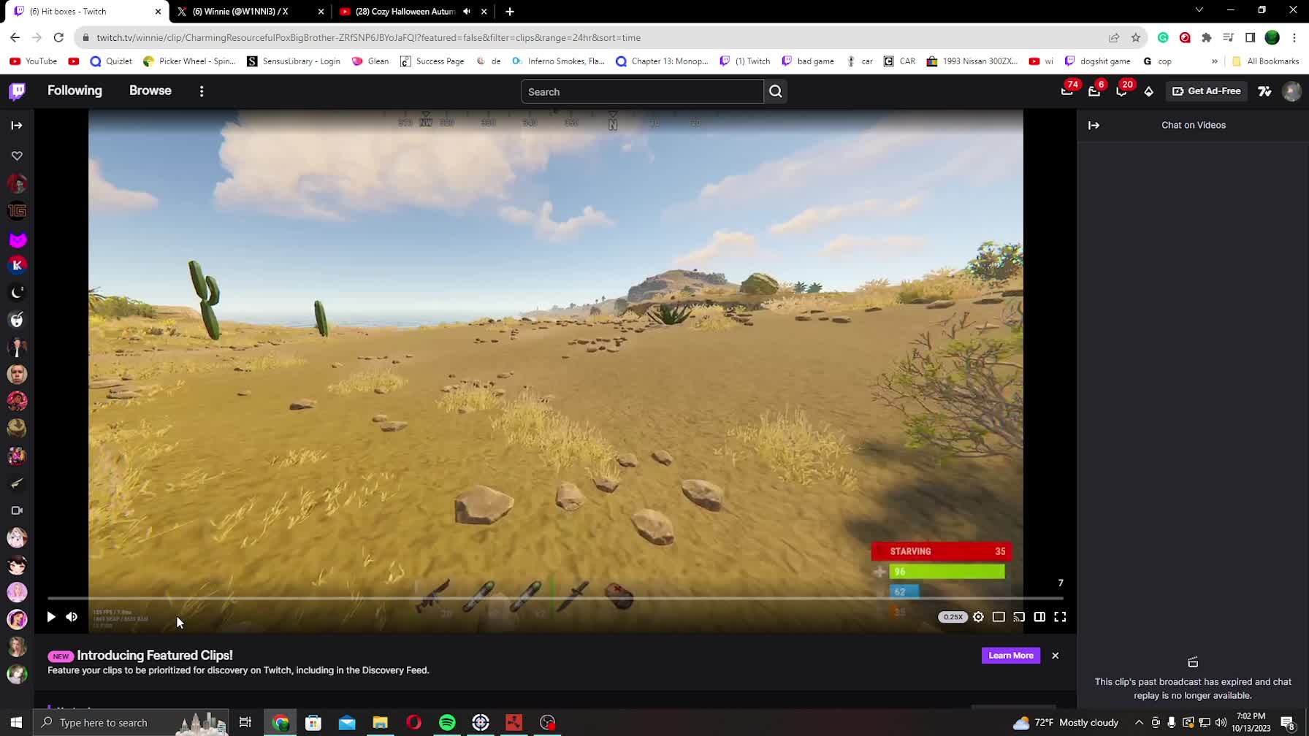Open Windows Task View

(245, 723)
